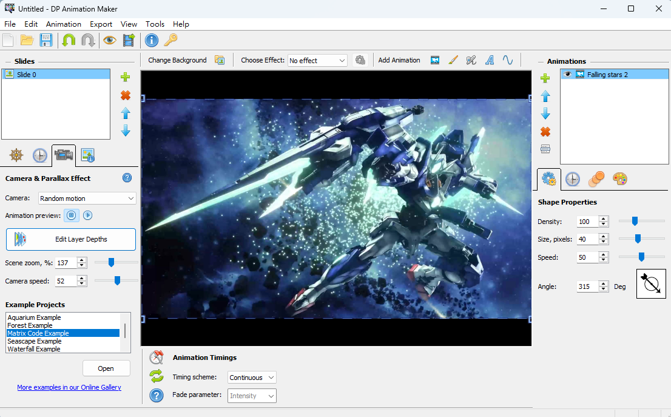Adjust the Scene zoom slider
671x417 pixels.
point(111,262)
